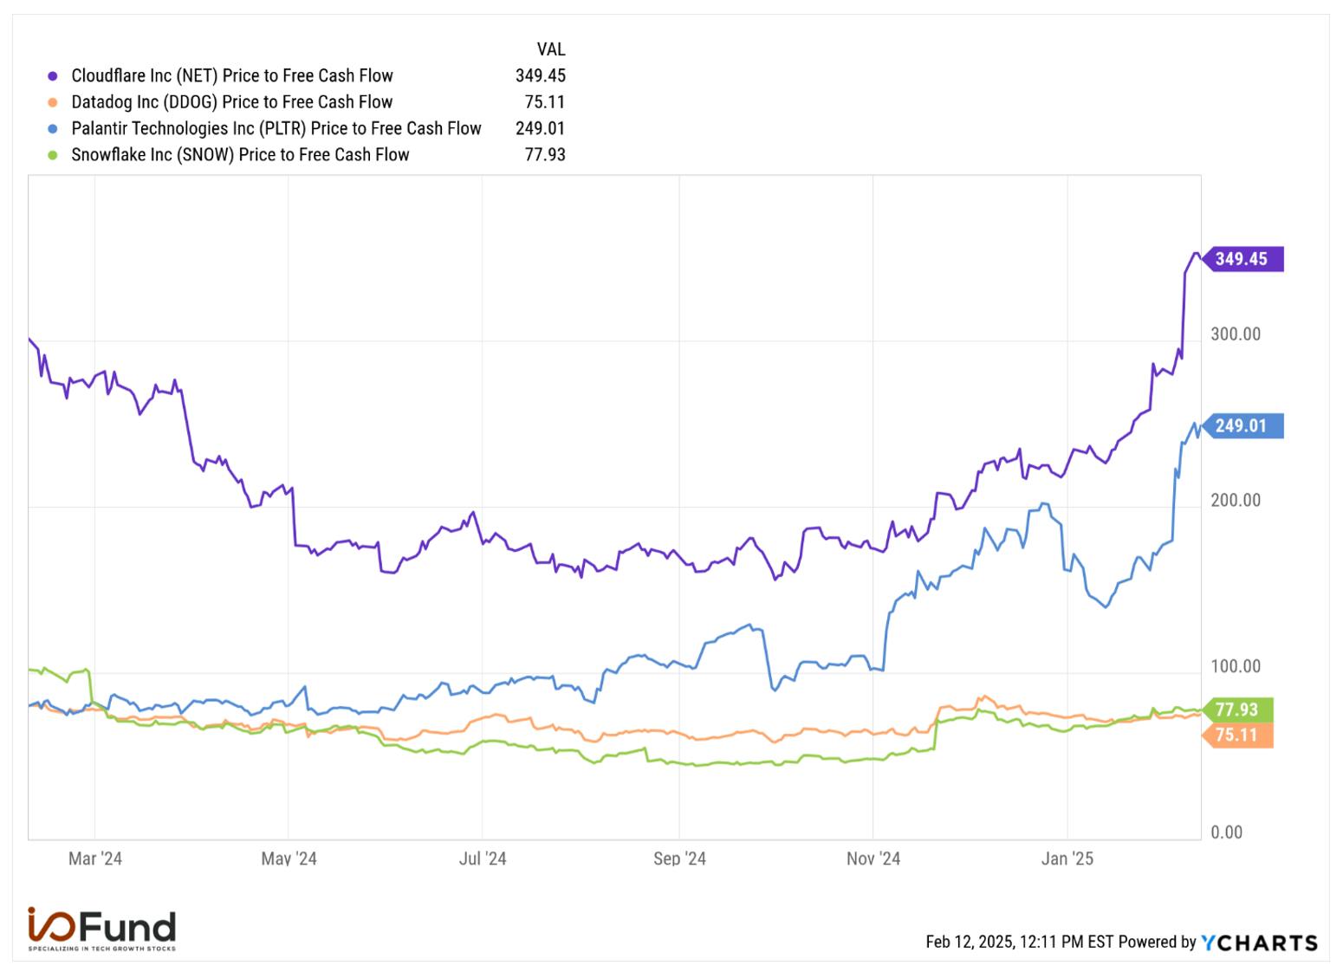Click legend value 249.01 for Palantir

coord(540,129)
